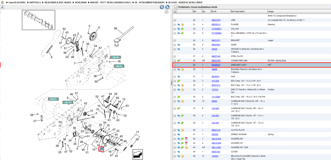Viewport: 331px width, 160px height.
Task: Click box icon on WASHER,3/4" SAE row
Action: click(x=186, y=147)
